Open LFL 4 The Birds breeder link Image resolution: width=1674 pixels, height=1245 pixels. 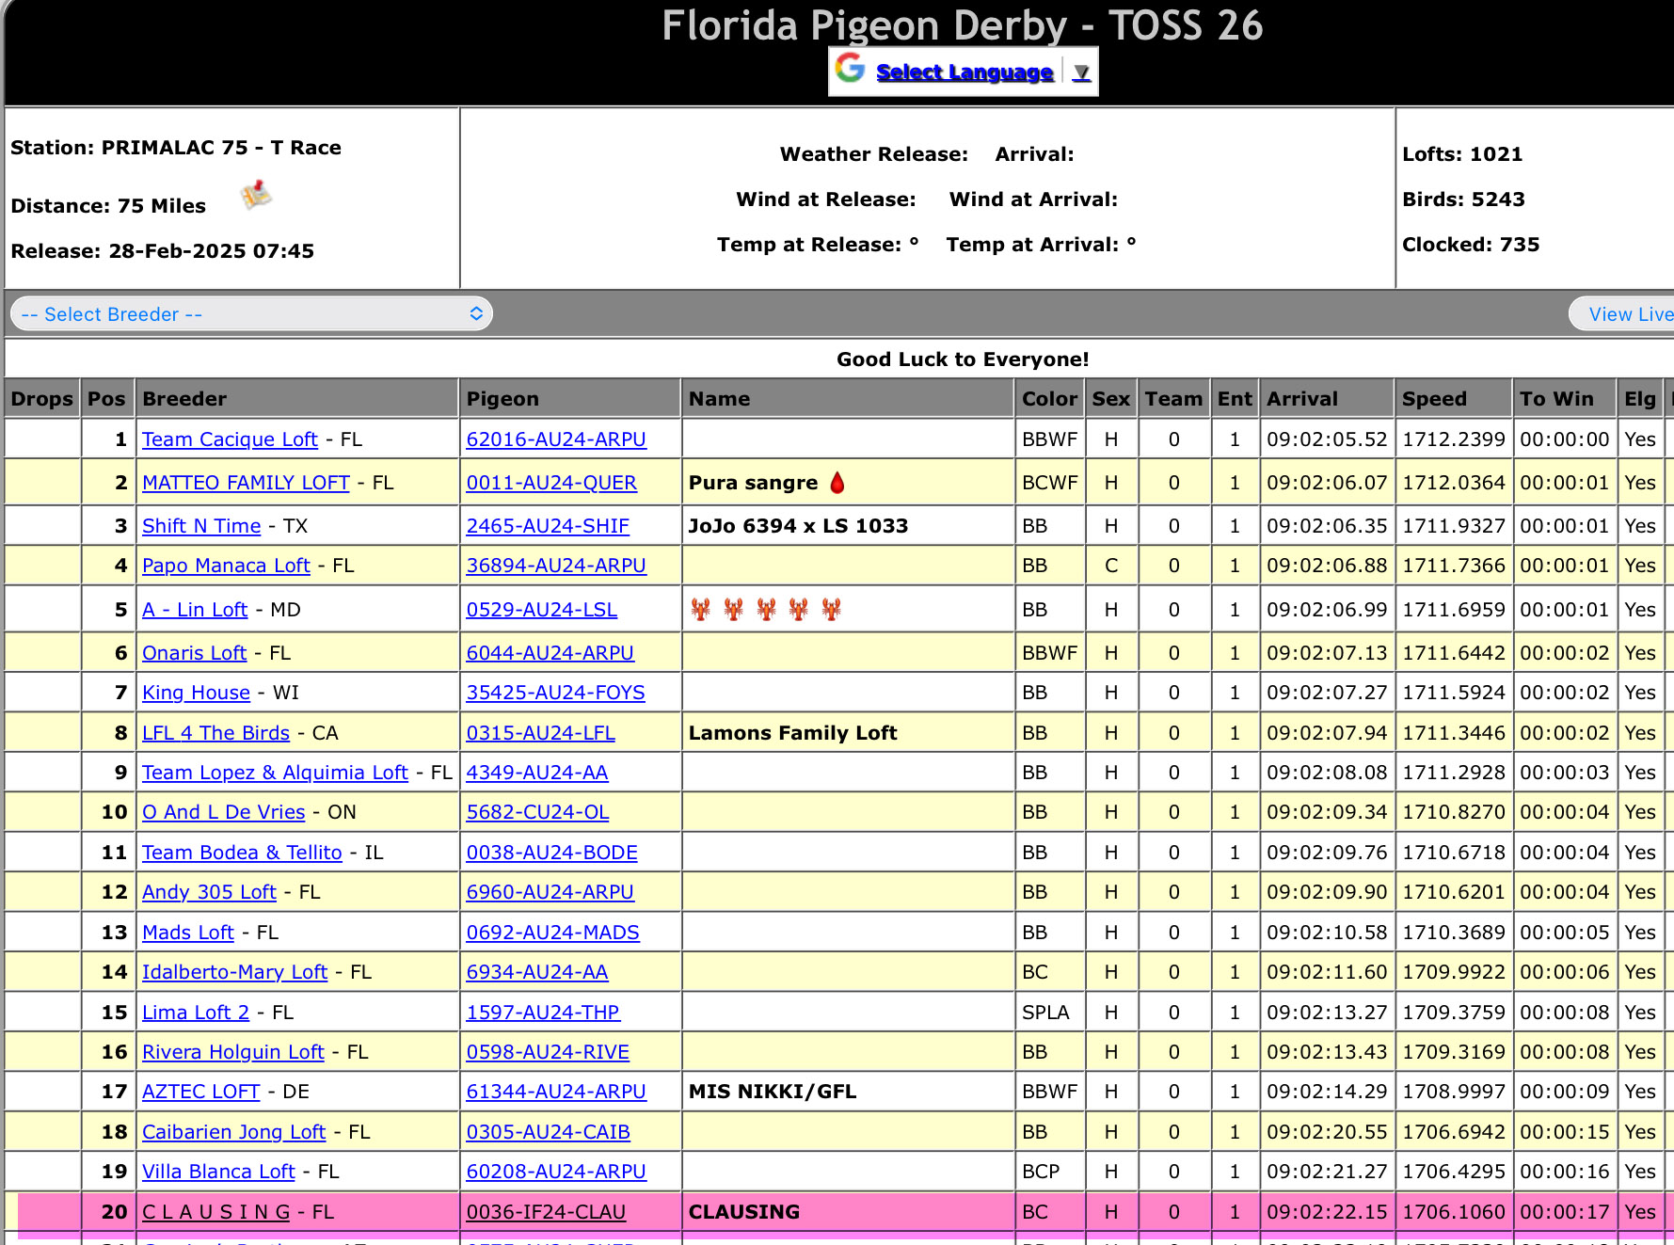pos(215,733)
